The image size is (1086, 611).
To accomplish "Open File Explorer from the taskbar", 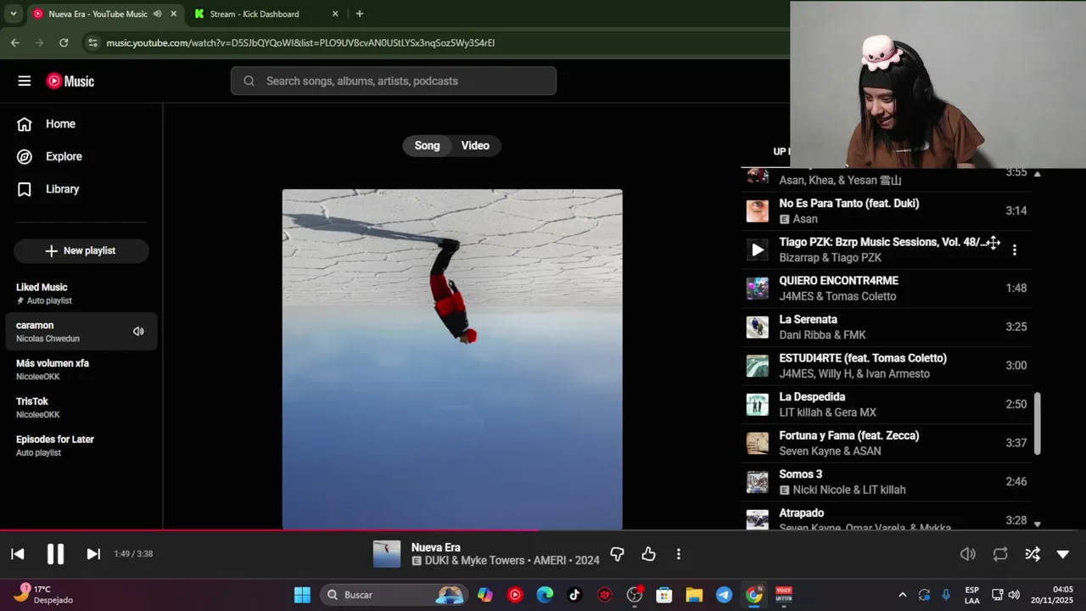I will (694, 595).
